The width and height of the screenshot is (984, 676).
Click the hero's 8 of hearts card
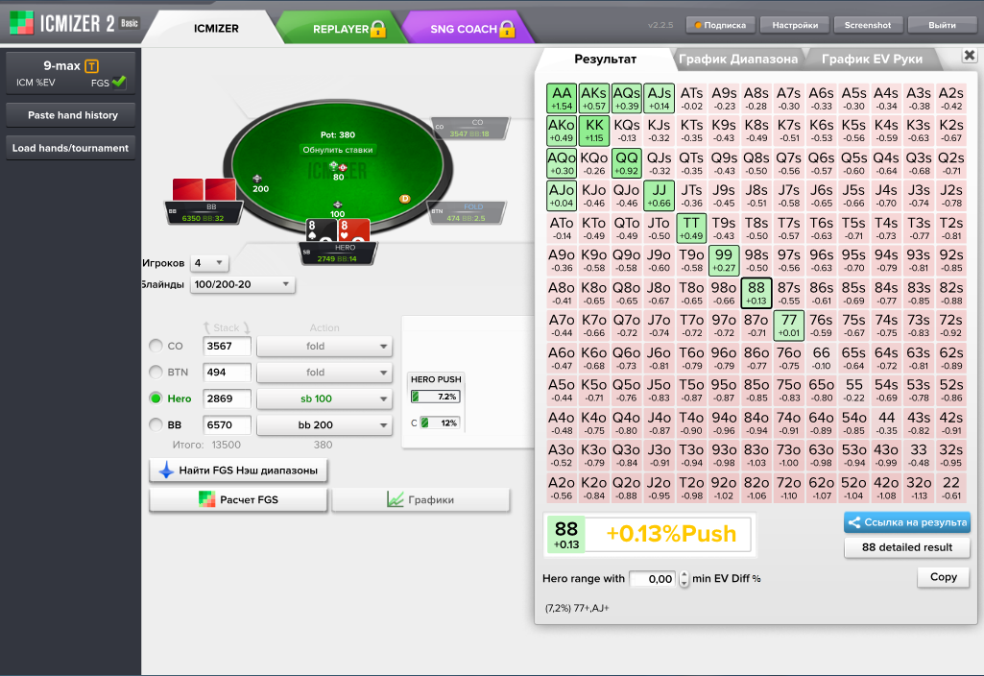tap(353, 230)
